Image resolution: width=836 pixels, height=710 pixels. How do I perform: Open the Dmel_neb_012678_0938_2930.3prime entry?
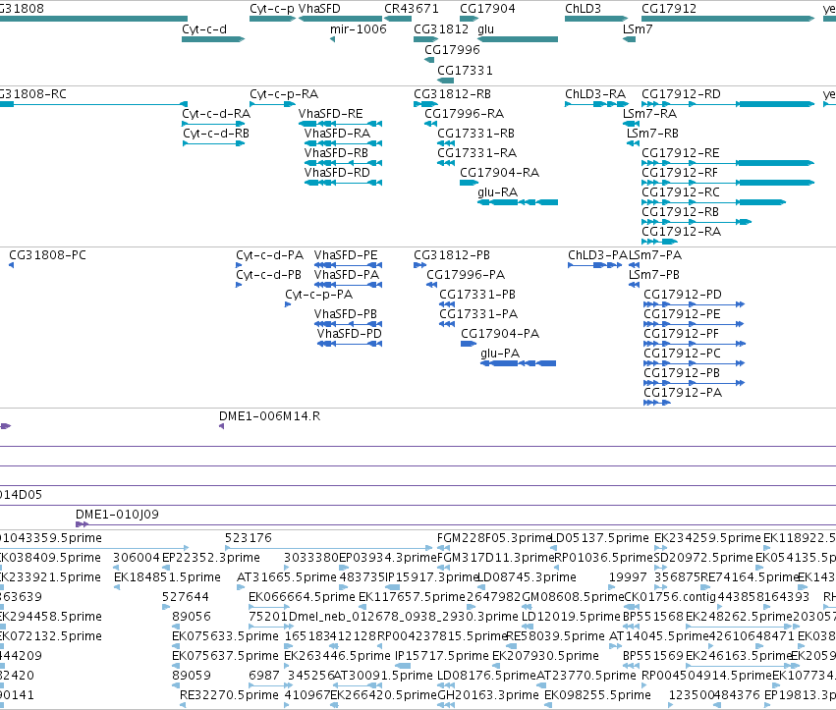click(404, 617)
